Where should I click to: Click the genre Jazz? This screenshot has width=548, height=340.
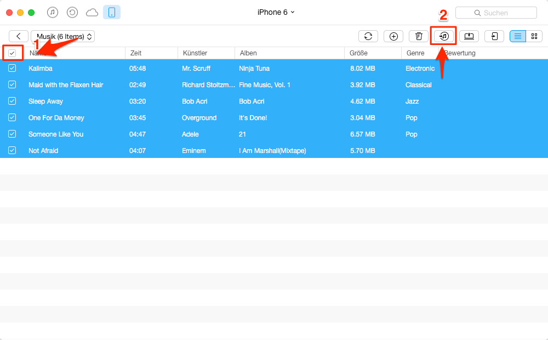tap(412, 101)
